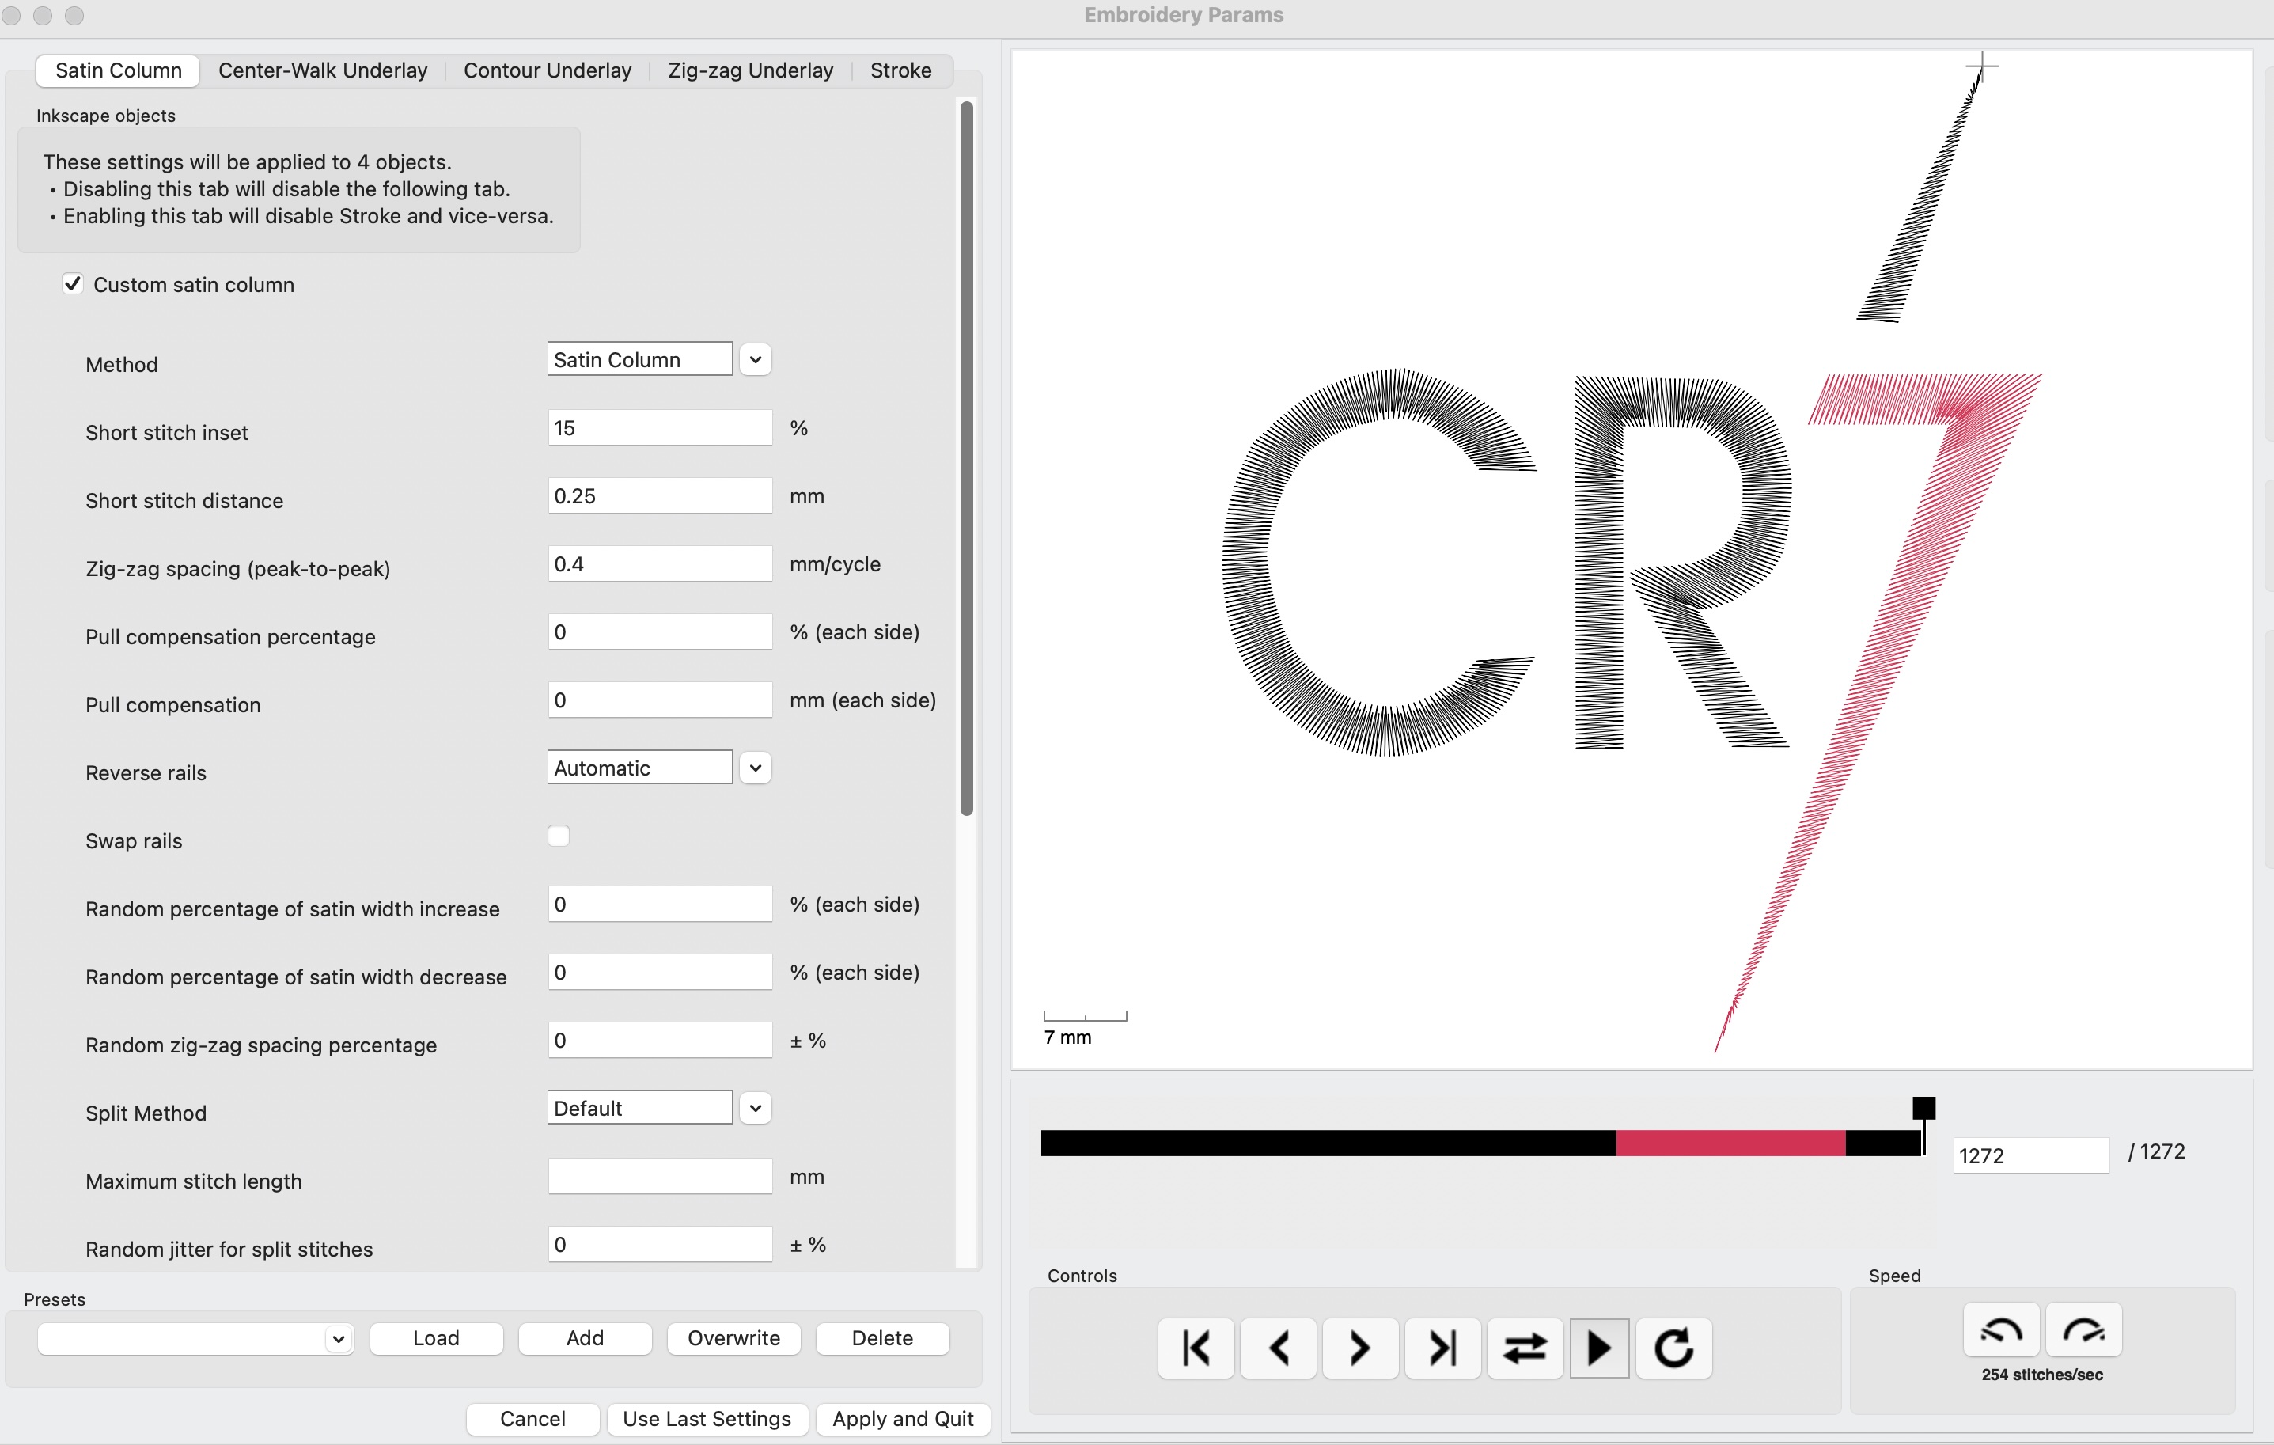
Task: Step backward one stitch
Action: coord(1278,1348)
